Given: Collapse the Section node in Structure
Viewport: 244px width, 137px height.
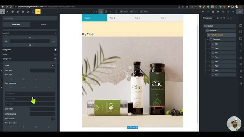Looking at the screenshot, I should coord(202,26).
